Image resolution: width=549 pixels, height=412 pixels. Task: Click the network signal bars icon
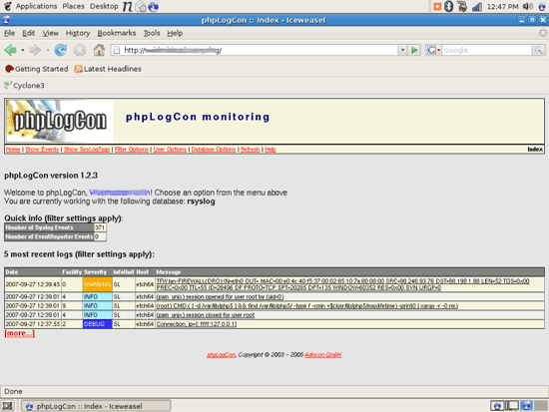476,6
